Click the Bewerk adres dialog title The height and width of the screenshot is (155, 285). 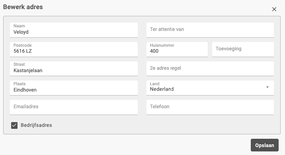click(x=23, y=7)
